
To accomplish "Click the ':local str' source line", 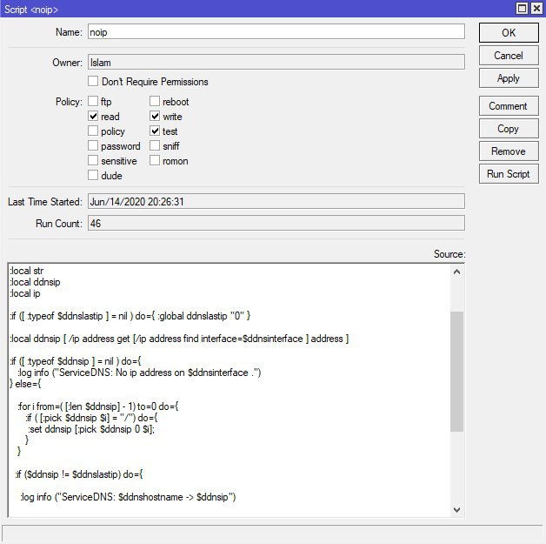I will tap(27, 271).
